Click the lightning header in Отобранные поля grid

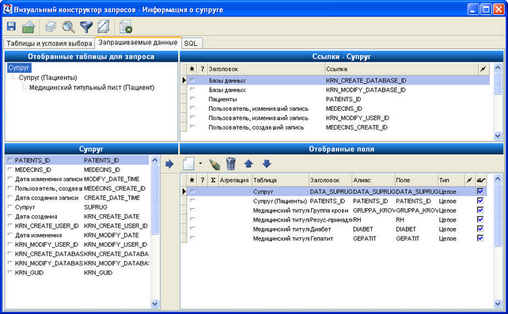coord(469,180)
